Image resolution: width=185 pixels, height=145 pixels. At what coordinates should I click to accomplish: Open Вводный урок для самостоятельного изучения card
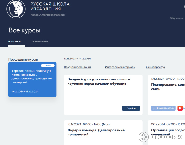pyautogui.click(x=103, y=95)
